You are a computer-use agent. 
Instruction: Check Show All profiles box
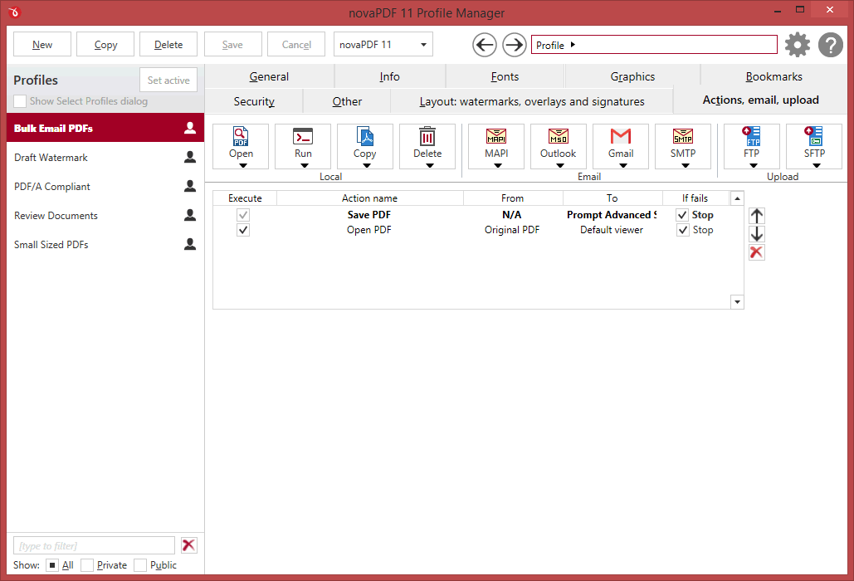pyautogui.click(x=51, y=565)
